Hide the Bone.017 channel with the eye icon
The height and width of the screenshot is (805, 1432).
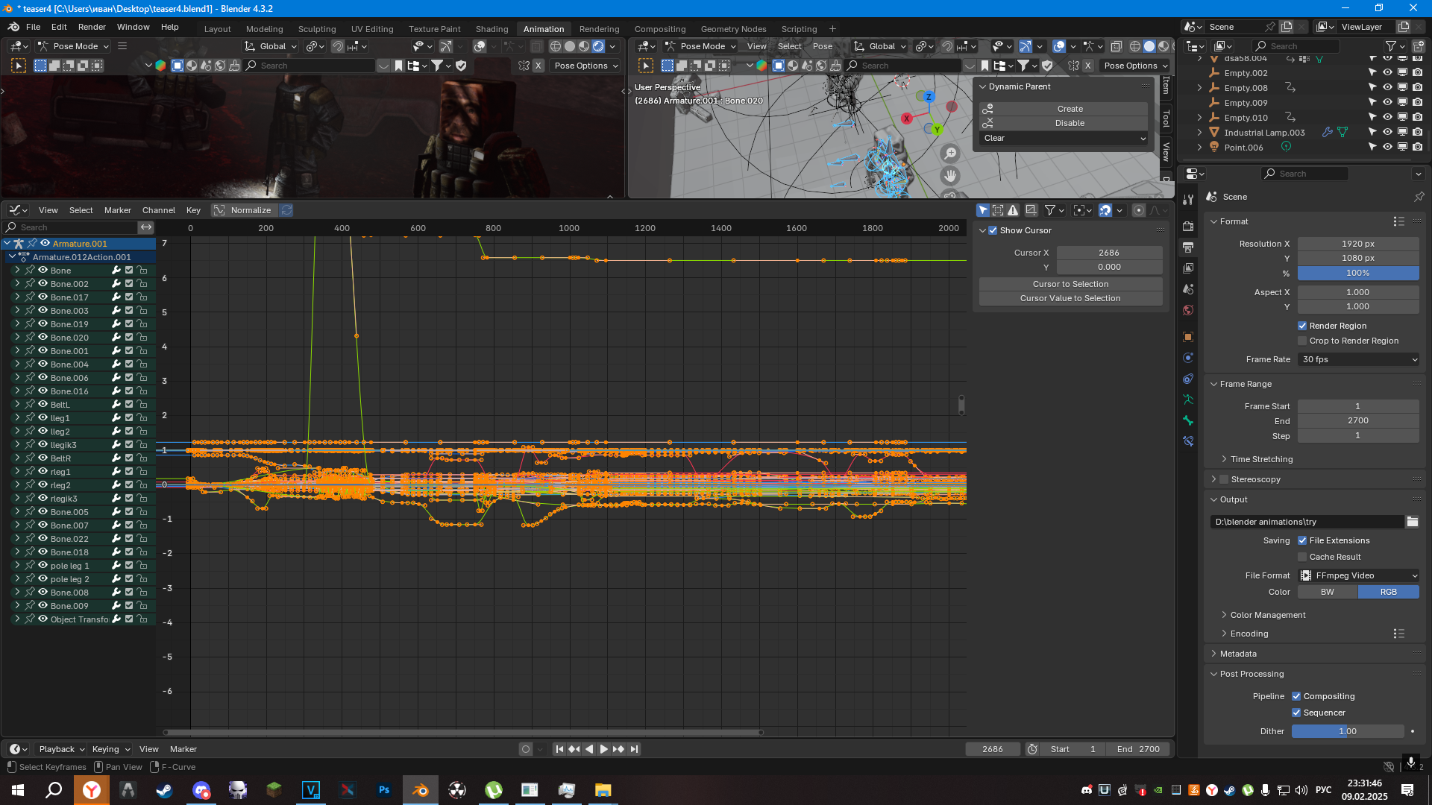(x=43, y=297)
